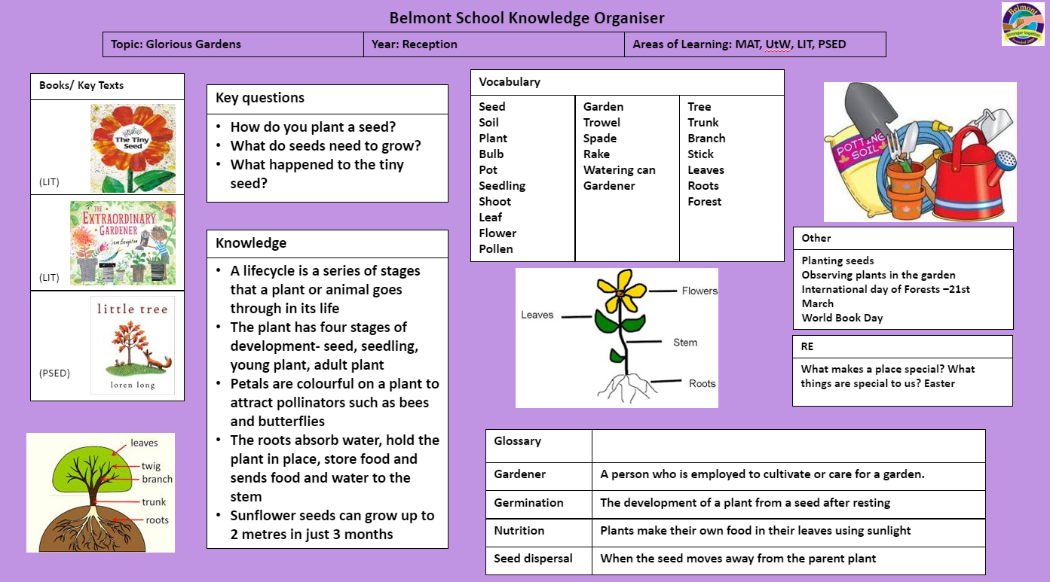
Task: Click the word 'Shoot' in vocabulary
Action: (x=494, y=202)
